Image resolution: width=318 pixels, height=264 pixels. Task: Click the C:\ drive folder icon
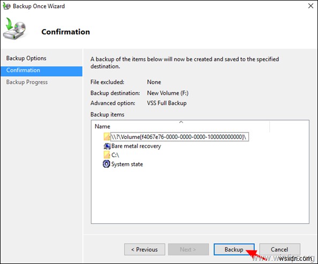pos(107,155)
